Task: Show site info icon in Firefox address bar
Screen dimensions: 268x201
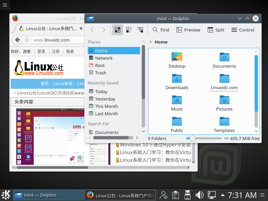Action: tap(27, 40)
